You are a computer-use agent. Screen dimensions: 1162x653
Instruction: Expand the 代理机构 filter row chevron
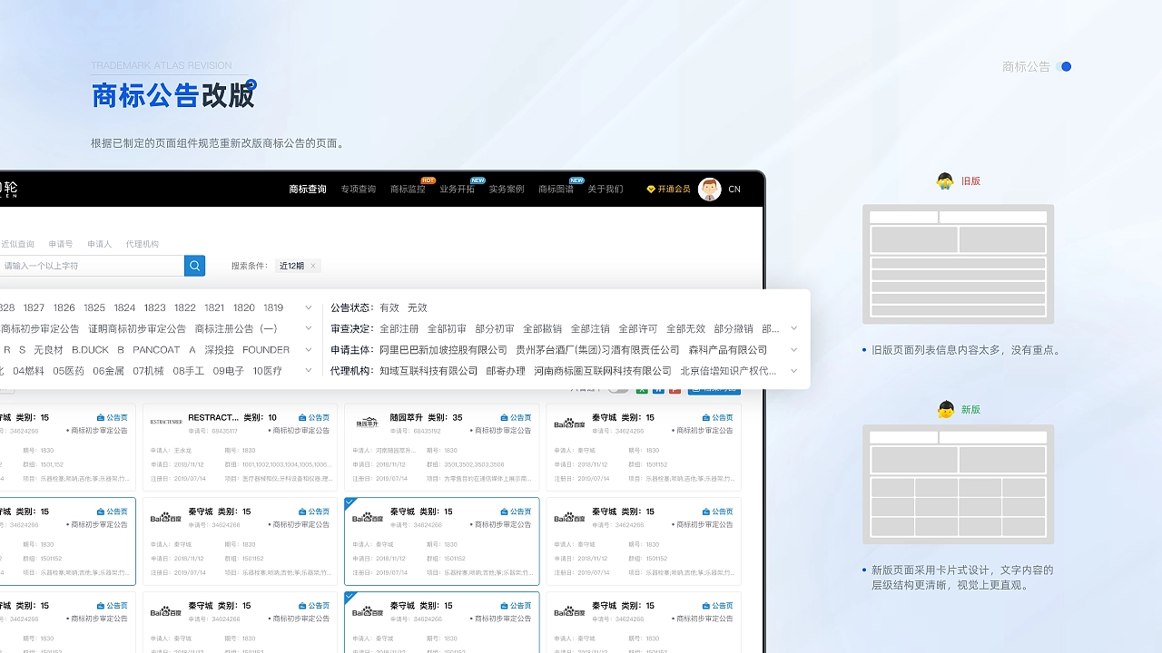click(793, 370)
